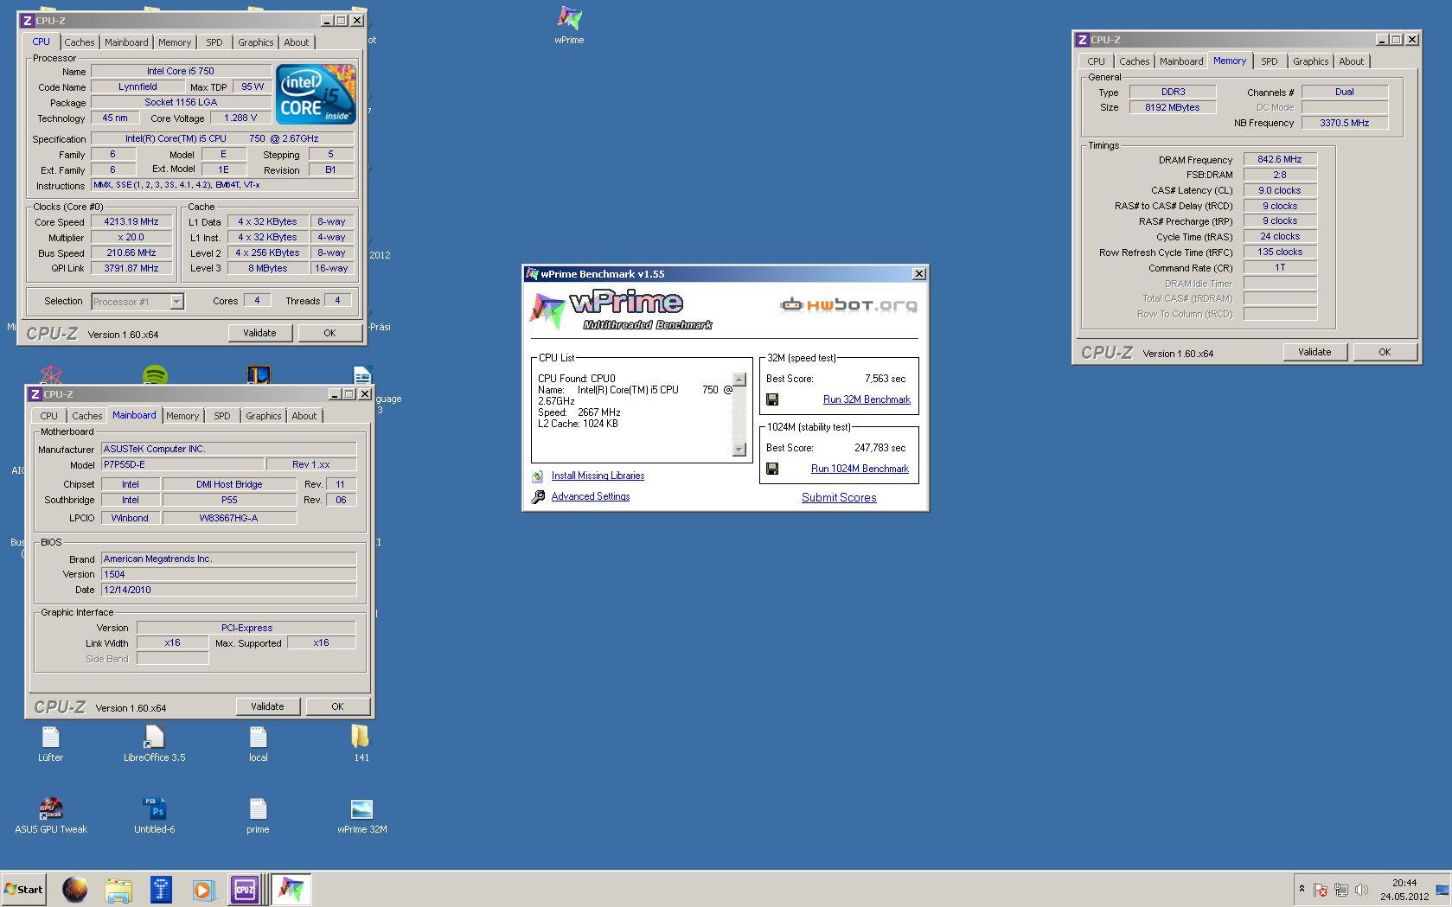Run the 1024M Benchmark in wPrime

click(x=860, y=469)
